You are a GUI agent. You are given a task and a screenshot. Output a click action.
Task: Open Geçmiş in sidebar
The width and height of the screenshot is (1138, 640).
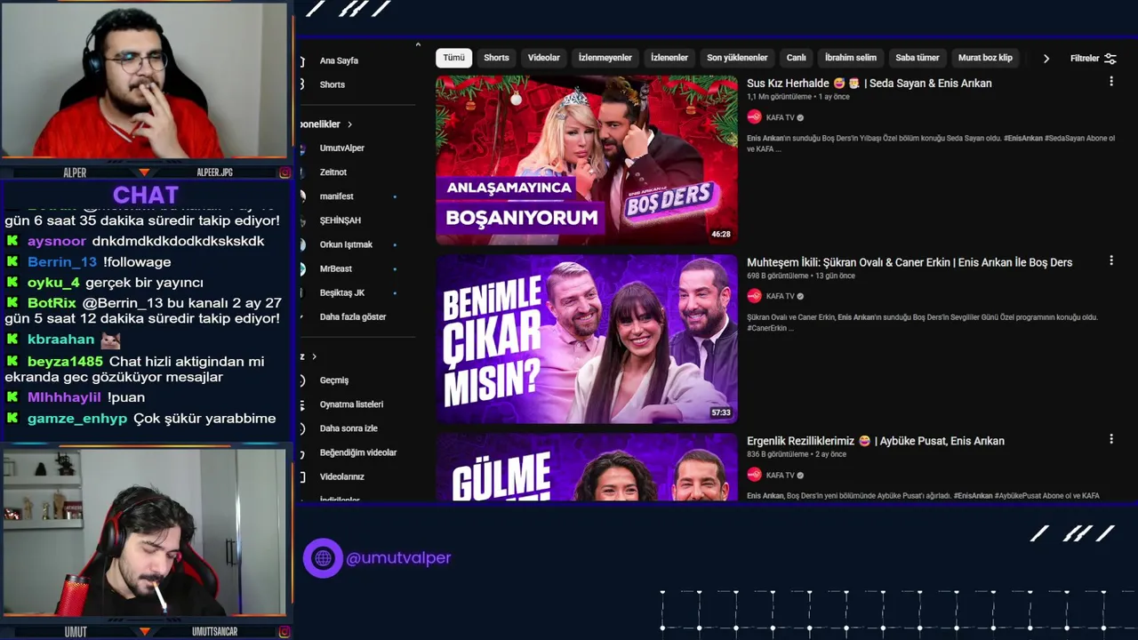point(334,380)
